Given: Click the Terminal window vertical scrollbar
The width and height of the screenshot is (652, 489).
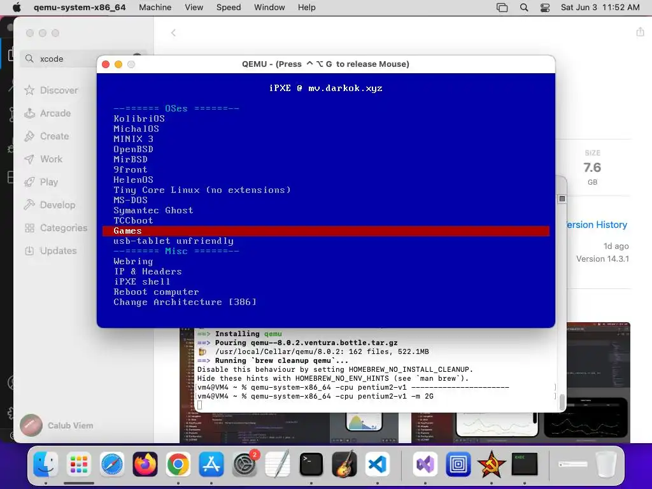Looking at the screenshot, I should coord(562,401).
